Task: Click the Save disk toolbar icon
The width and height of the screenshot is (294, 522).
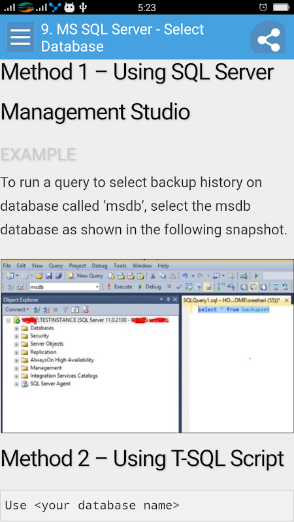Action: (48, 275)
